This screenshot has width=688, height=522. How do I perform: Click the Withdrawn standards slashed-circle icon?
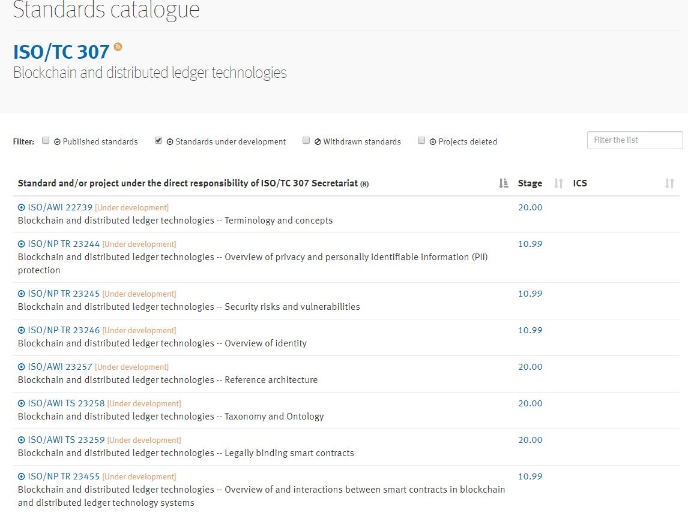318,142
